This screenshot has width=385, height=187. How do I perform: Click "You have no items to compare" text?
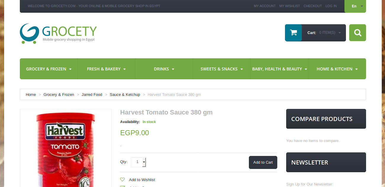pyautogui.click(x=313, y=141)
